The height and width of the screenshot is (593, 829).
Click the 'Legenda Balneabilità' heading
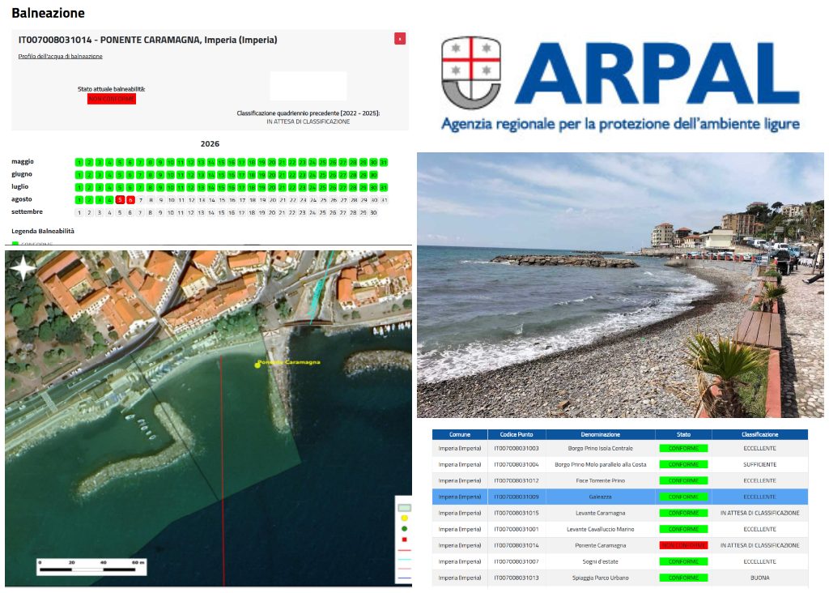click(43, 231)
